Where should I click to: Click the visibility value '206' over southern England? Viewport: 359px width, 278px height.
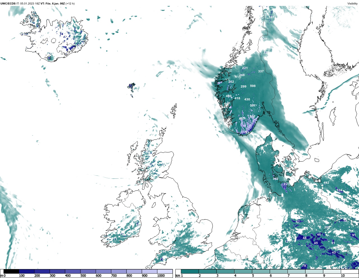[175, 249]
